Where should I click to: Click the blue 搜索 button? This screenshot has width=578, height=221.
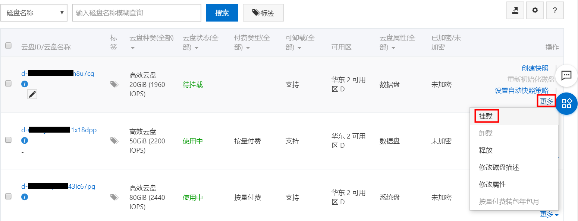pos(222,13)
